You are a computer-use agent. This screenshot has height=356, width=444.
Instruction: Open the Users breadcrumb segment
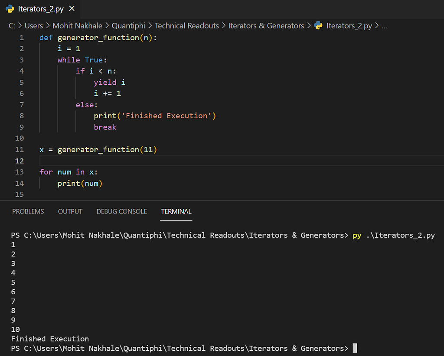click(x=34, y=26)
